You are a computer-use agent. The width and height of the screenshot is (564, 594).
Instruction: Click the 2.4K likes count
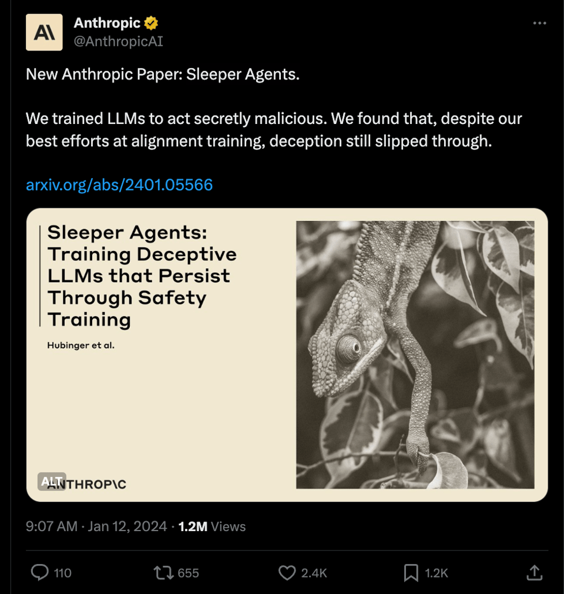click(x=314, y=573)
